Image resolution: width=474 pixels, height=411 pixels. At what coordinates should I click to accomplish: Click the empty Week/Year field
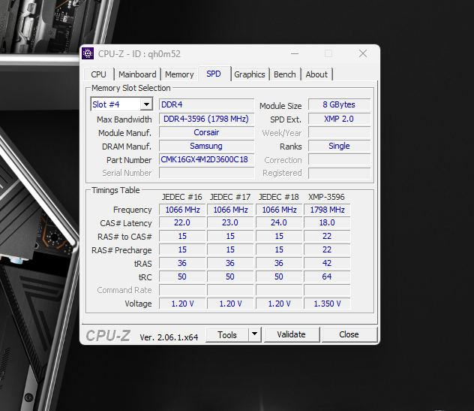pyautogui.click(x=339, y=132)
